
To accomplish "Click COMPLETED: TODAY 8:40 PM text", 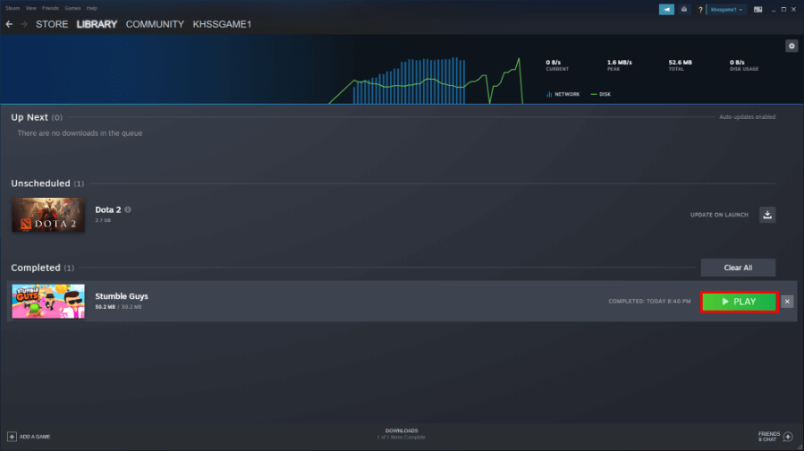I will pyautogui.click(x=649, y=302).
